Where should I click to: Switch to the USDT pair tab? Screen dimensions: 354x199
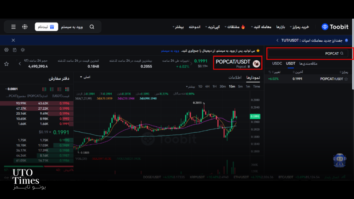[x=291, y=64]
